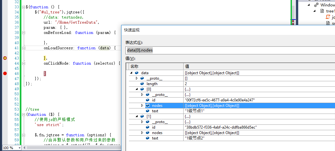Click the tree1 document icon in Solution Explorer

click(322, 11)
